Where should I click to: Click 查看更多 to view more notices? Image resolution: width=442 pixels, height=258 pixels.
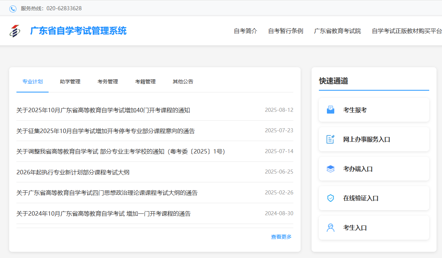tap(281, 237)
